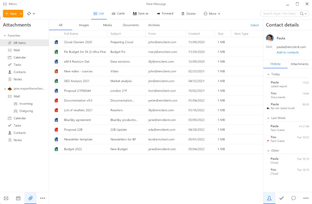Image resolution: width=312 pixels, height=204 pixels.
Task: Open right sidebar ellipsis options
Action: (306, 198)
